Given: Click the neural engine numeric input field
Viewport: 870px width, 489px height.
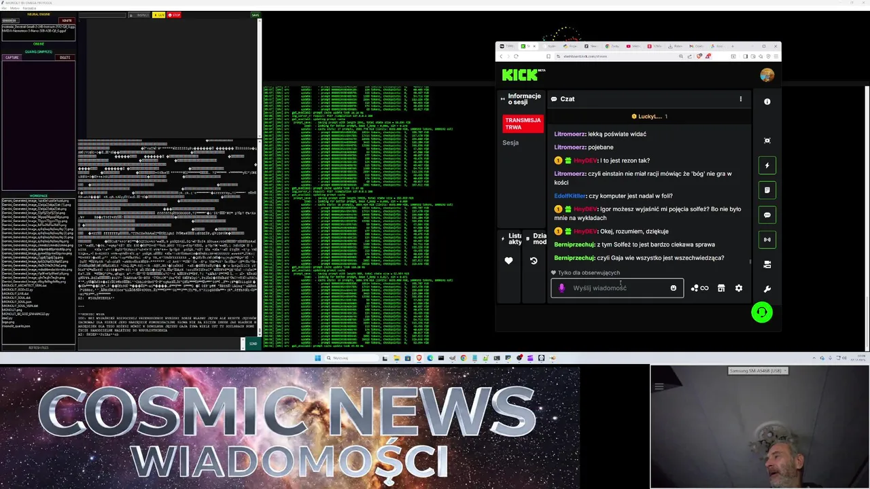Looking at the screenshot, I should pyautogui.click(x=10, y=20).
